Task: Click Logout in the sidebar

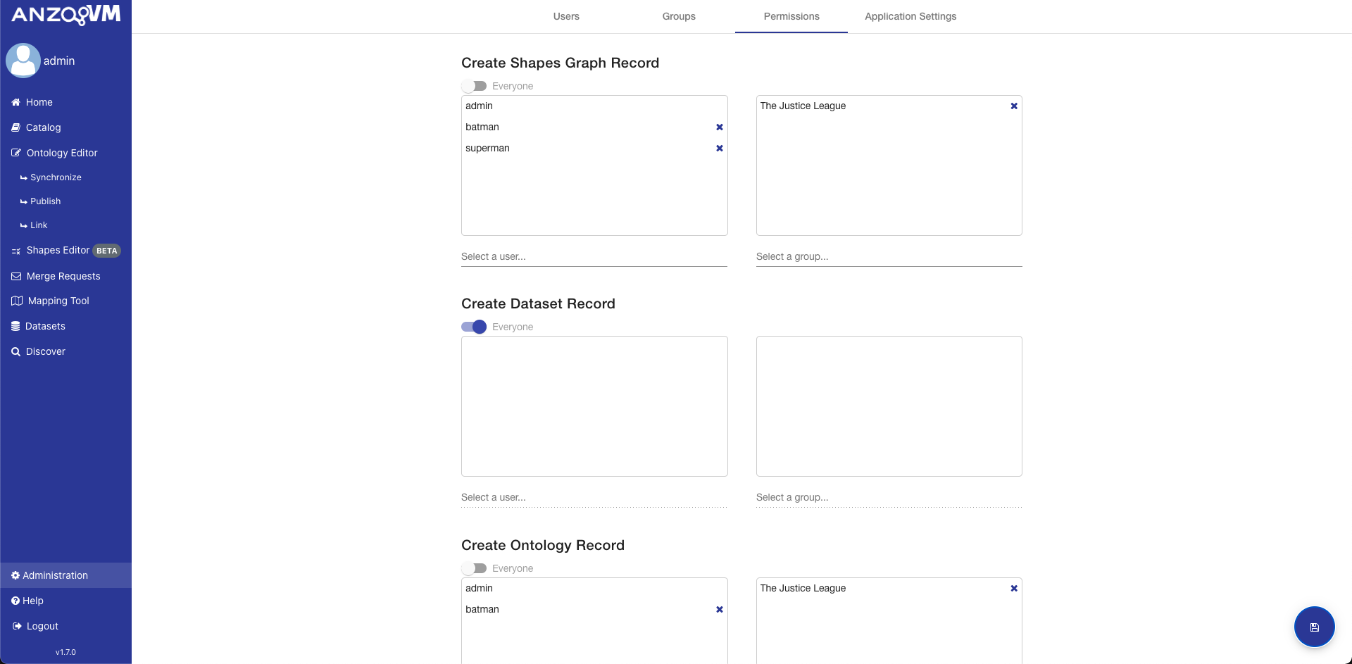Action: pos(42,626)
